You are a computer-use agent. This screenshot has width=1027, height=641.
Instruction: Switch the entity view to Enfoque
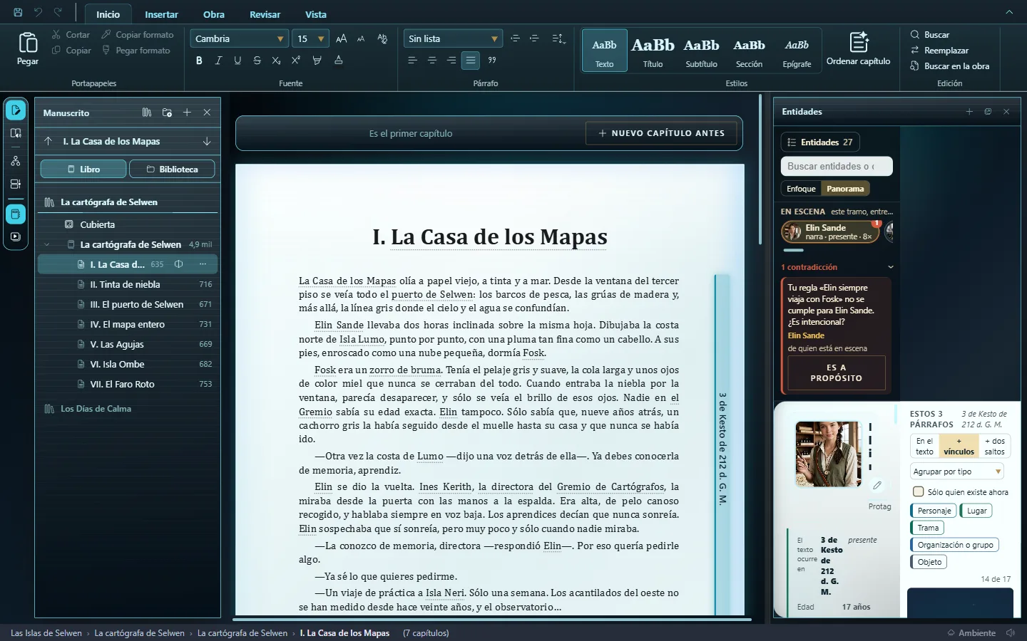(801, 189)
